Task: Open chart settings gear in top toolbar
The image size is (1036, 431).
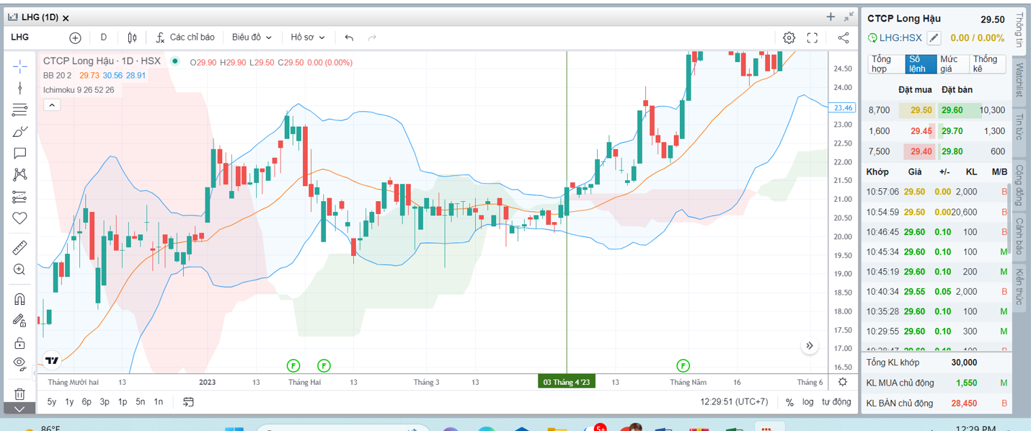Action: [789, 37]
